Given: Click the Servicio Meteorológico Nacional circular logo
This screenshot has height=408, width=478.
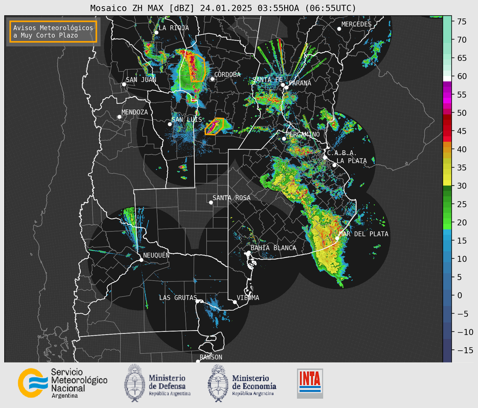Looking at the screenshot, I should click(33, 383).
